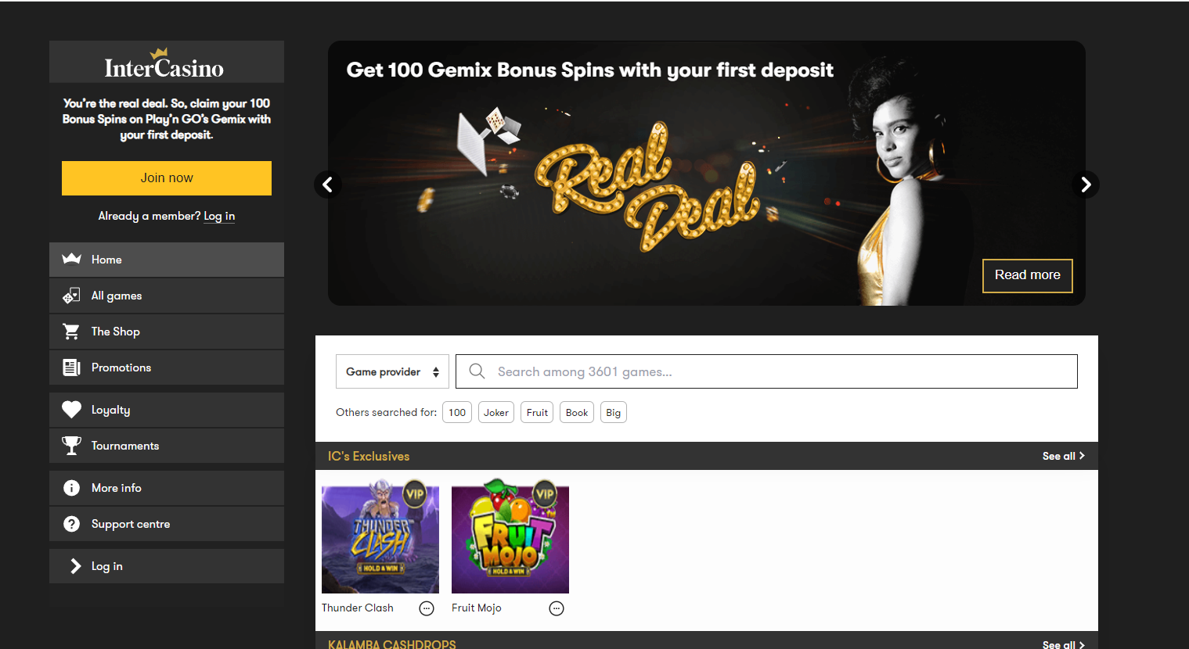Open Fruit Mojo more options icon
The width and height of the screenshot is (1189, 649).
557,608
